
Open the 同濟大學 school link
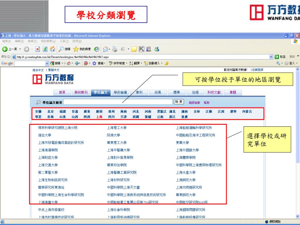pyautogui.click(x=113, y=135)
